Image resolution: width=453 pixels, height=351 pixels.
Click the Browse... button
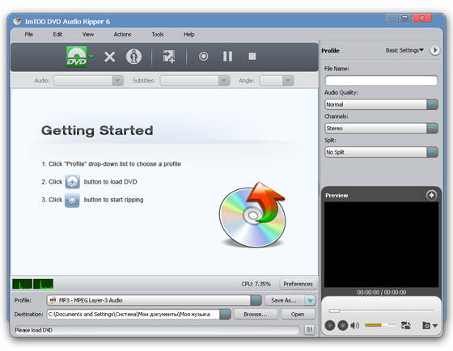tap(256, 315)
